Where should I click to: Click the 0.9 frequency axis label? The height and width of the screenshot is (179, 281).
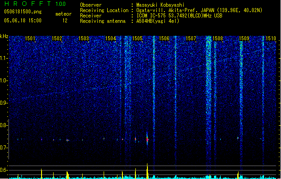(4, 102)
